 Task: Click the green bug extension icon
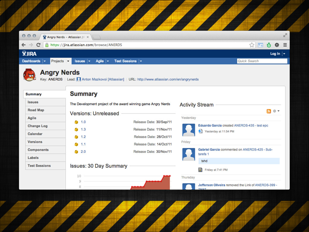(269, 45)
